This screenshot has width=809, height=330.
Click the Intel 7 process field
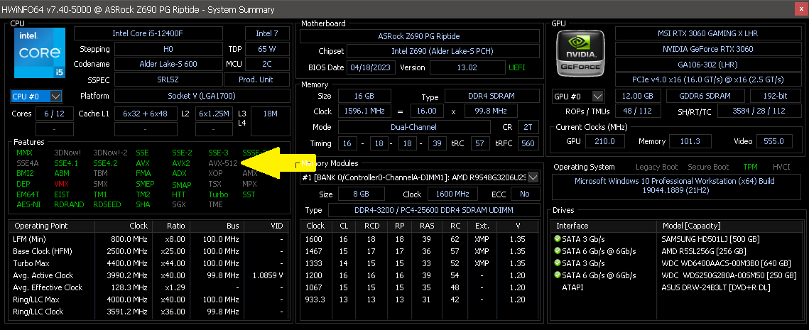click(267, 33)
